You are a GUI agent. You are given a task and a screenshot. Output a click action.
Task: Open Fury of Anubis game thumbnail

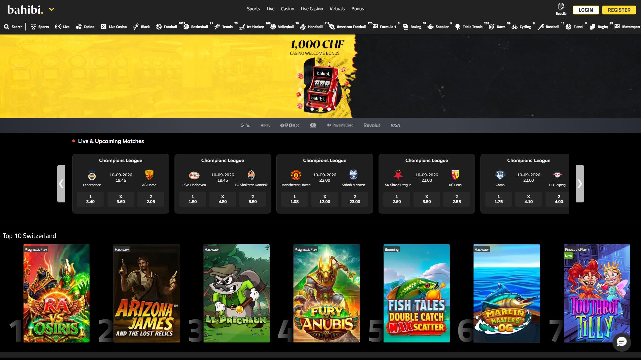pyautogui.click(x=327, y=293)
